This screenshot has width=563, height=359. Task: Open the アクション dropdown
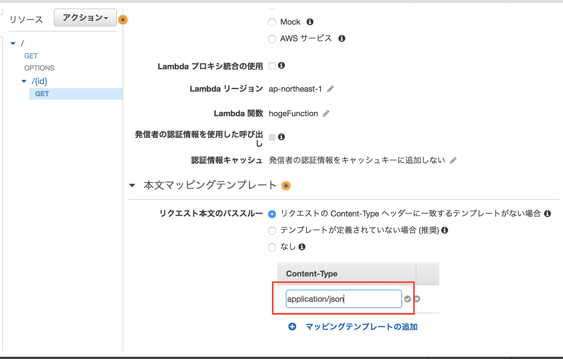point(85,17)
